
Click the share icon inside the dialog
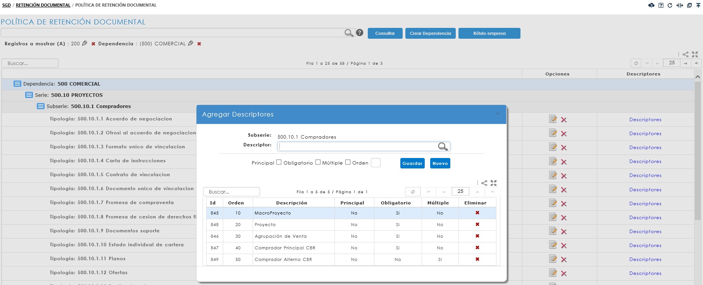(484, 183)
